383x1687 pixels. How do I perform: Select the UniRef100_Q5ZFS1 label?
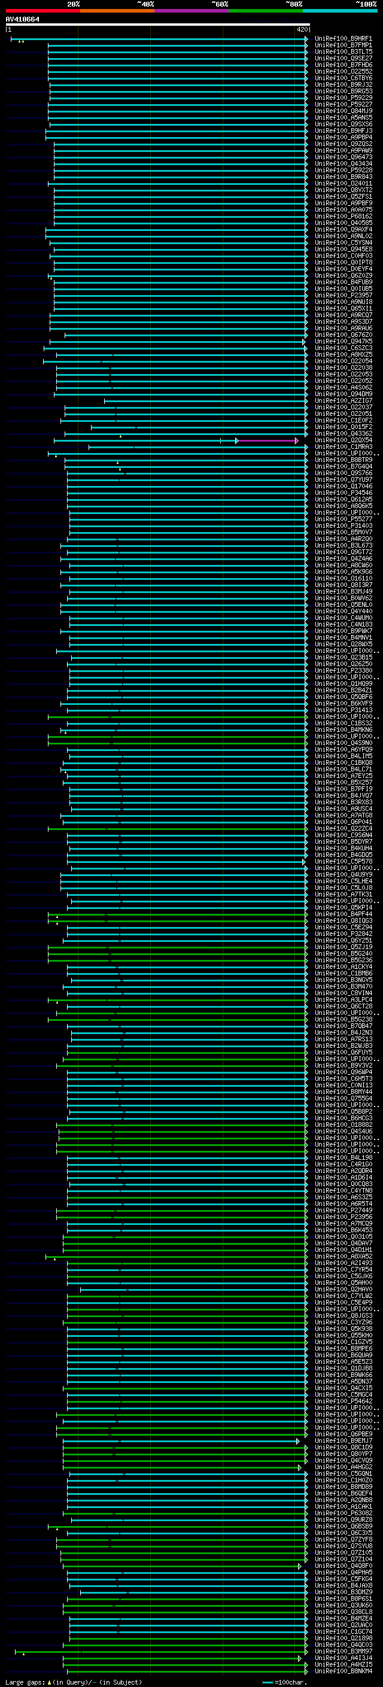pos(343,196)
